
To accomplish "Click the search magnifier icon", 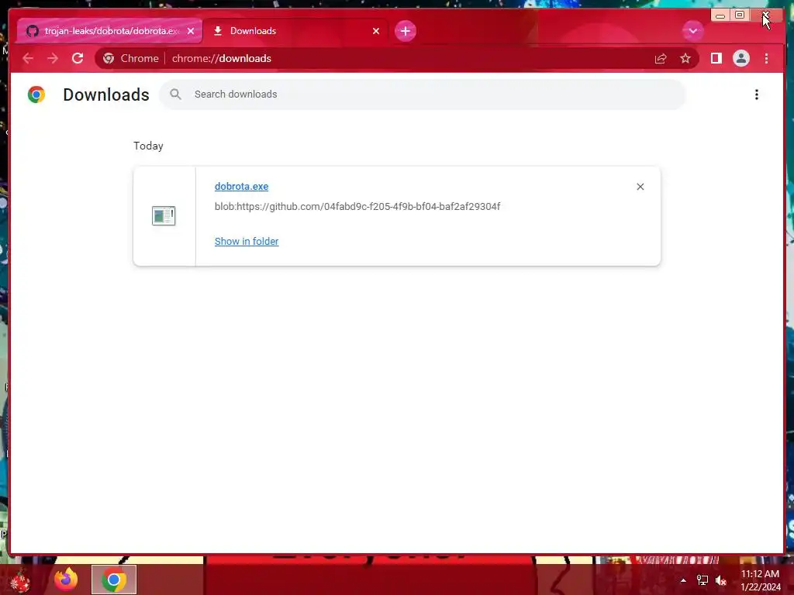I will (175, 94).
